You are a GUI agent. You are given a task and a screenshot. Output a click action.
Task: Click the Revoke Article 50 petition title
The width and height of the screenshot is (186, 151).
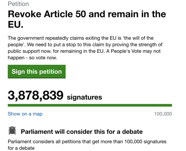(87, 19)
